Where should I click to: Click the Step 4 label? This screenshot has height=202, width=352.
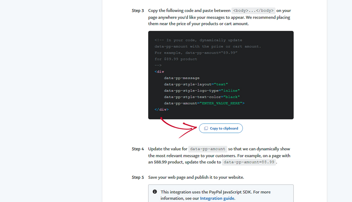[138, 149]
